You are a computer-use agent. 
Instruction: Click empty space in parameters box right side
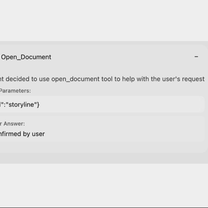135,104
